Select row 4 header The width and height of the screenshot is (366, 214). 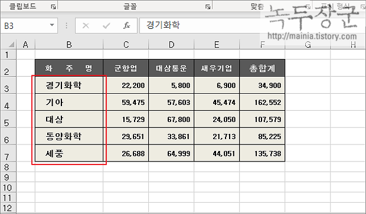[8, 103]
